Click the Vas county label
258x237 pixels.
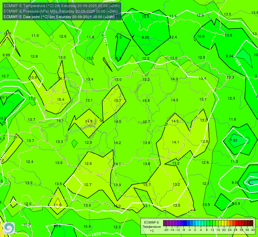[x=51, y=125]
